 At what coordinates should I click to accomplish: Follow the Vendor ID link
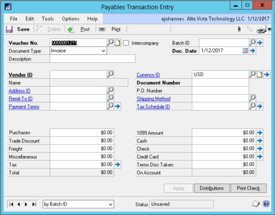(x=20, y=75)
